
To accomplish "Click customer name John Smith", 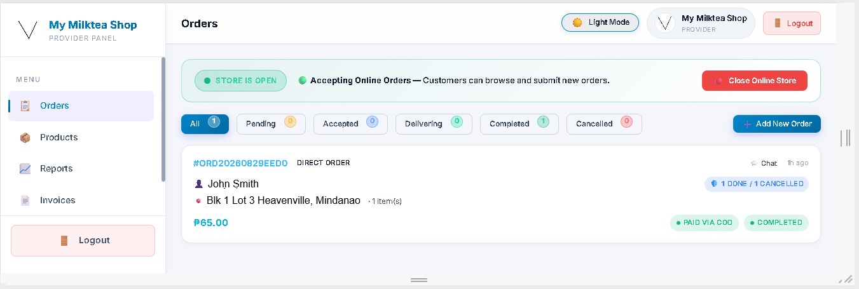I will coord(233,184).
